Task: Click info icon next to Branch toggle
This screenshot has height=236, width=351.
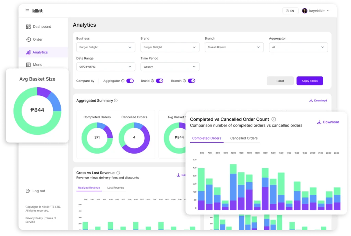Action: pos(184,81)
